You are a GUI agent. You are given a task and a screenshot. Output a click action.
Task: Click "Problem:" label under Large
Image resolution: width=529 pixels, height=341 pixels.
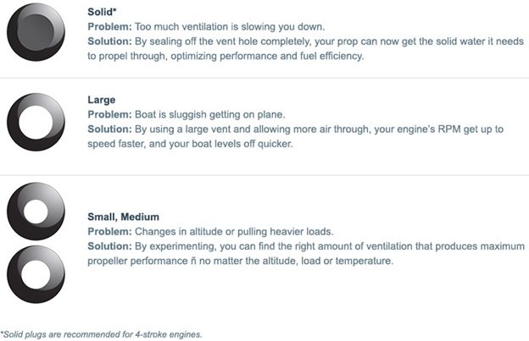point(110,114)
